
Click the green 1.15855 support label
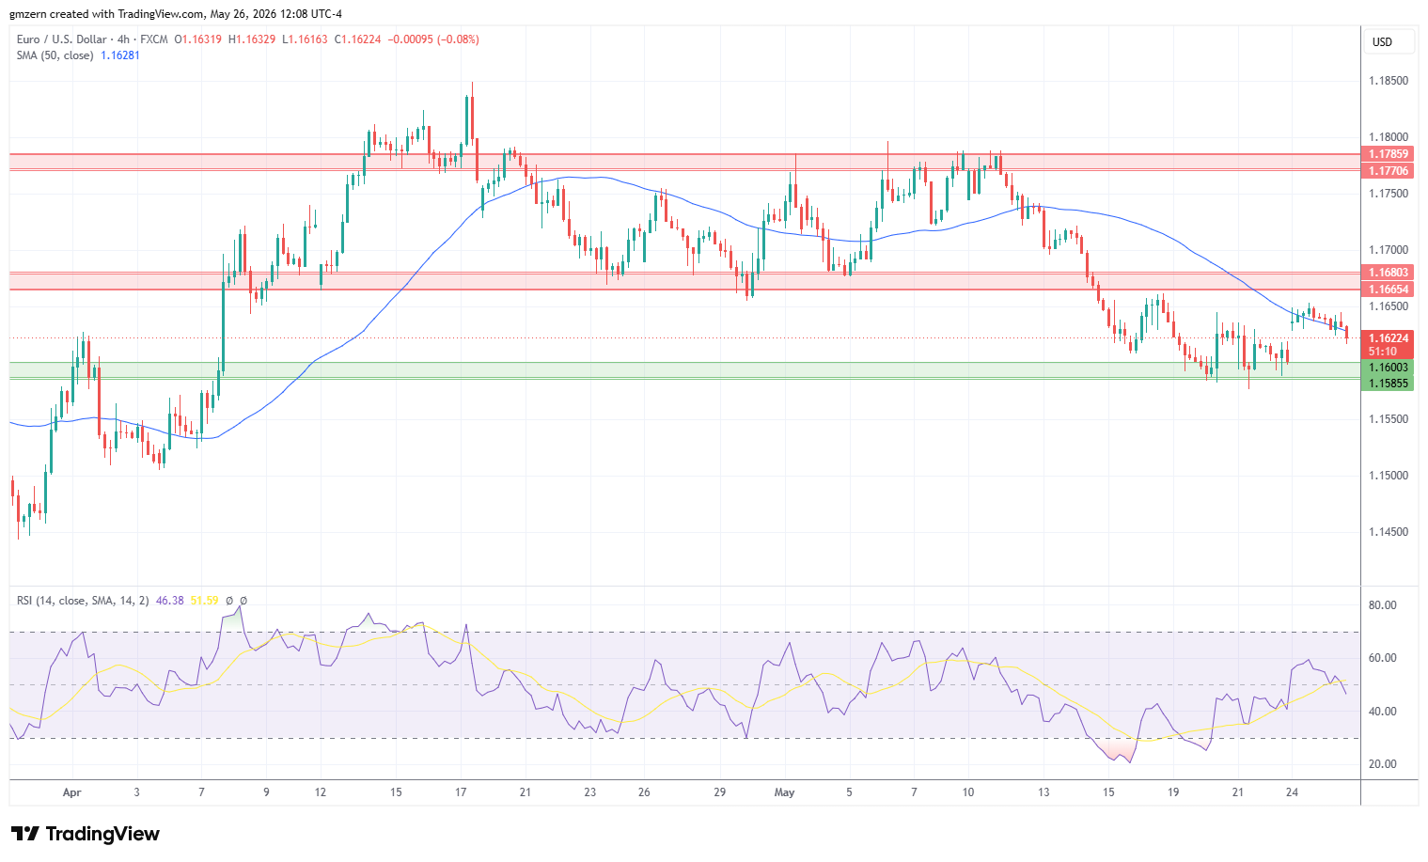coord(1388,384)
